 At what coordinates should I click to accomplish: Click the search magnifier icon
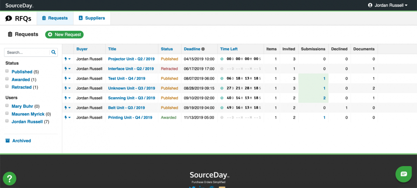point(53,52)
